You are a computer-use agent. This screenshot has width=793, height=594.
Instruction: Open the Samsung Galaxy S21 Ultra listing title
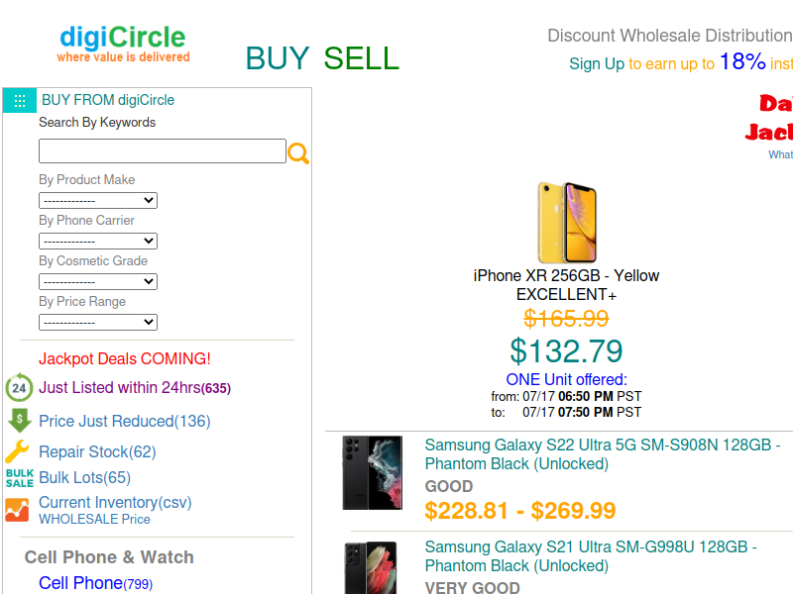point(591,556)
